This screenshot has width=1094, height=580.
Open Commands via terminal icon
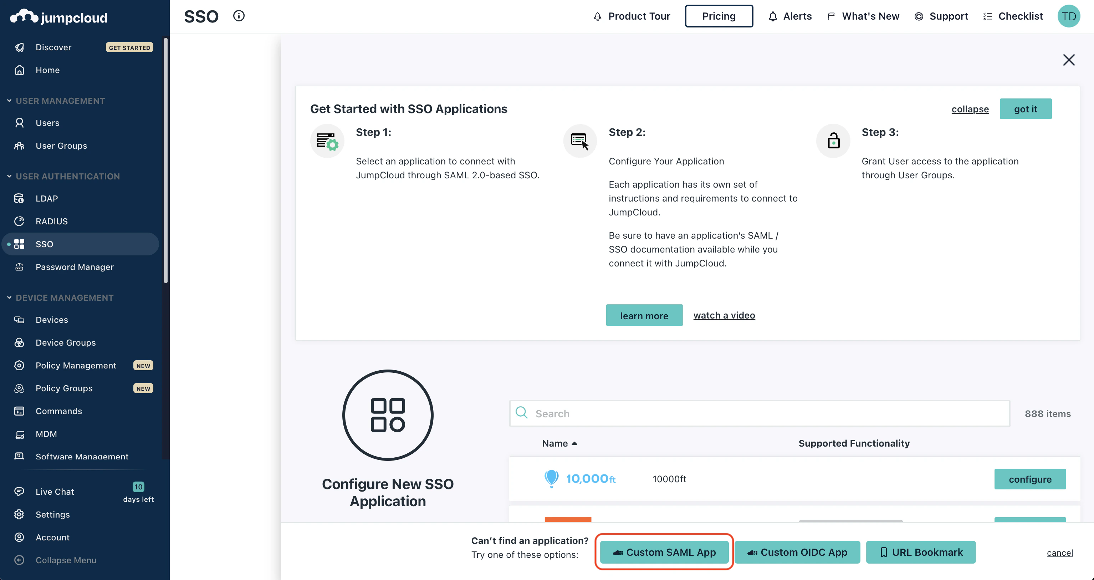click(x=20, y=411)
